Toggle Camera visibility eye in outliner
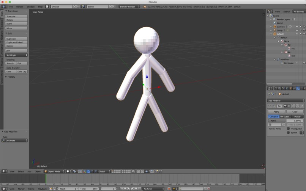 297,27
